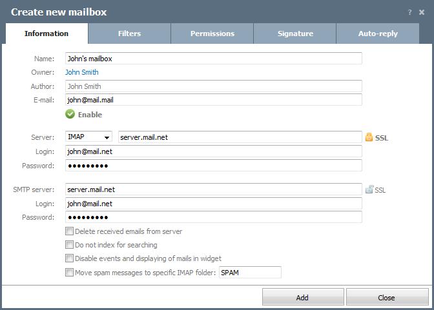Click the help question mark icon
Screen dimensions: 434x310
pyautogui.click(x=409, y=12)
